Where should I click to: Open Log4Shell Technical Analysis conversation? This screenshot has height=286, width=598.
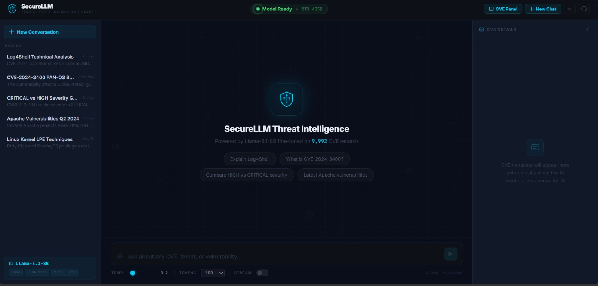50,60
